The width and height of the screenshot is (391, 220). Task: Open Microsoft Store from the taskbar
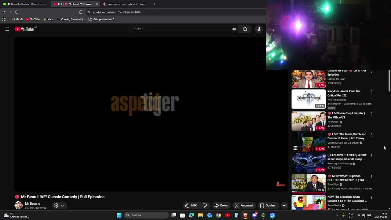[183, 215]
